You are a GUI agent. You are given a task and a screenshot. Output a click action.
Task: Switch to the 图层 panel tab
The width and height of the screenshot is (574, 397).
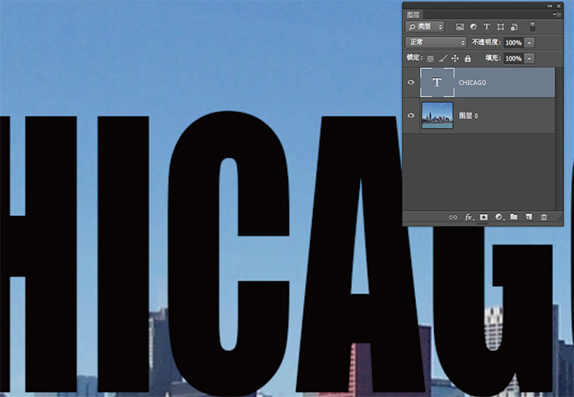[413, 15]
